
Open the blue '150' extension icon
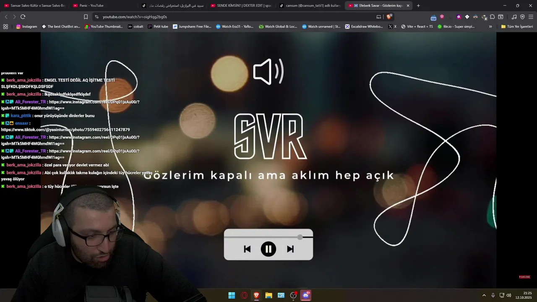[433, 17]
